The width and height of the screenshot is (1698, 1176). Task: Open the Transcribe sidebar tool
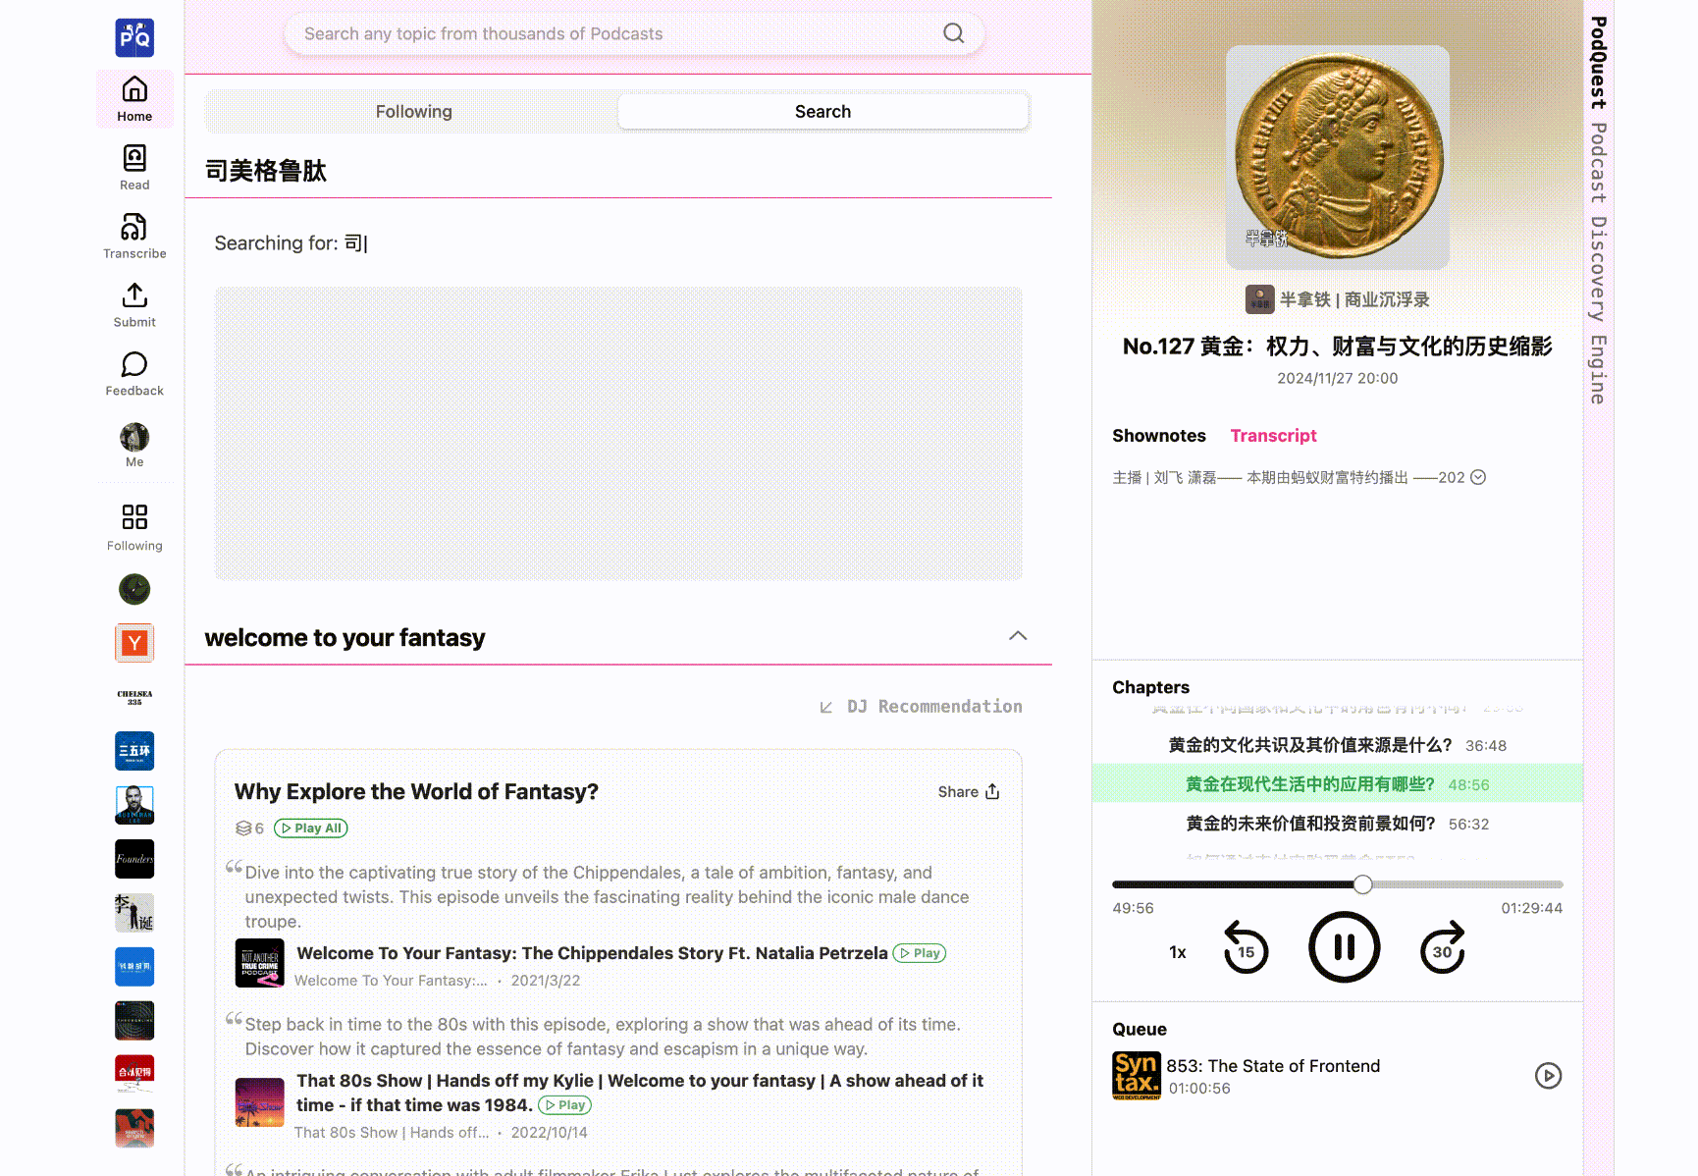(134, 237)
